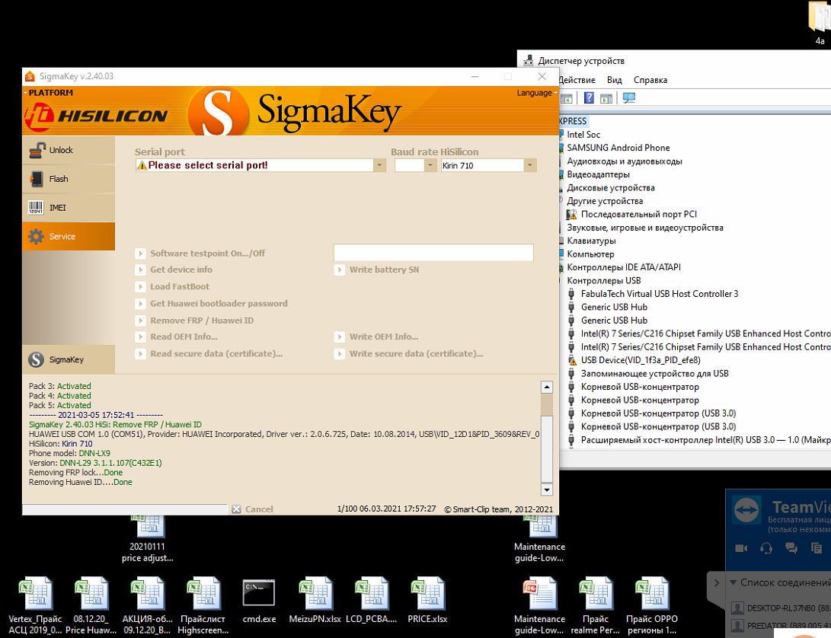Expand the Serial port dropdown
This screenshot has width=831, height=638.
point(379,165)
